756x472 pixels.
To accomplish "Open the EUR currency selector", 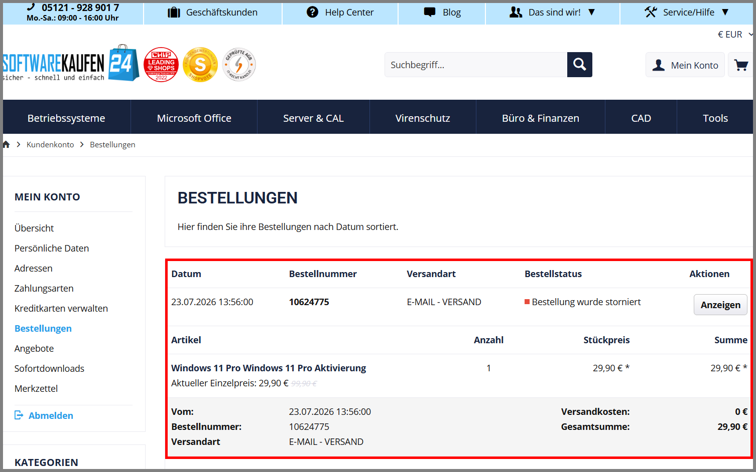I will click(x=735, y=34).
